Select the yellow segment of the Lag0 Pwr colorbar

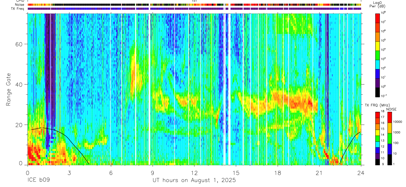click(x=377, y=46)
